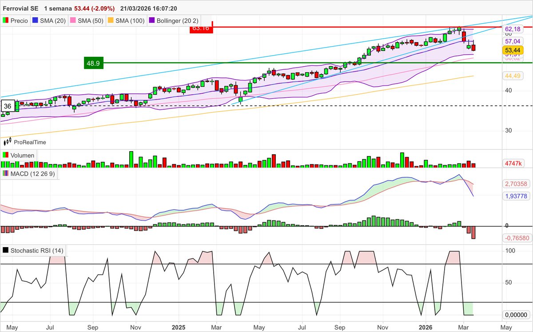Screen dimensions: 533x332
Task: Click the green 48.9 support level label
Action: pyautogui.click(x=93, y=63)
